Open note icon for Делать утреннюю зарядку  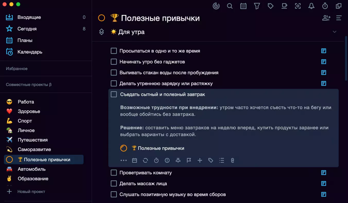tap(324, 84)
